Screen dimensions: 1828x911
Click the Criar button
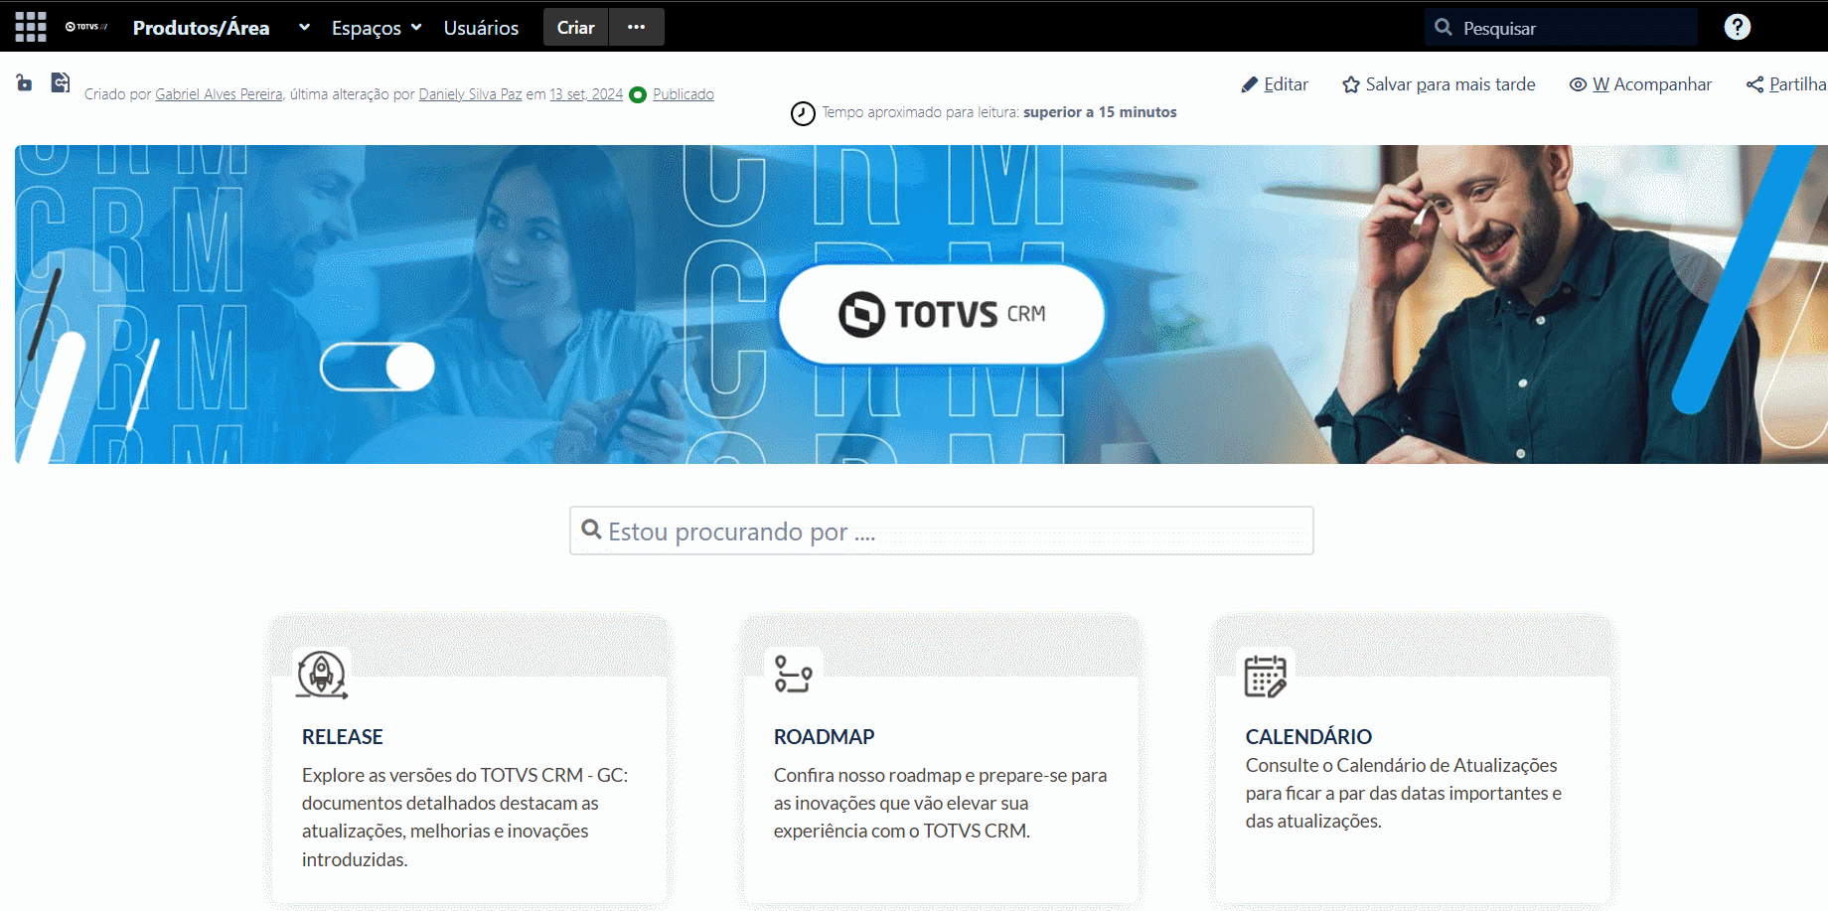[x=575, y=27]
